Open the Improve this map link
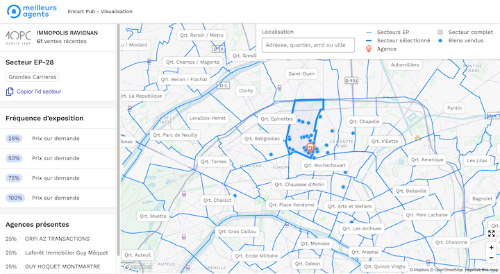Viewport: 500px width, 274px height. [481, 270]
